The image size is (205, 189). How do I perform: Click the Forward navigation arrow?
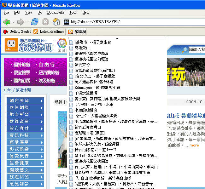pos(20,22)
